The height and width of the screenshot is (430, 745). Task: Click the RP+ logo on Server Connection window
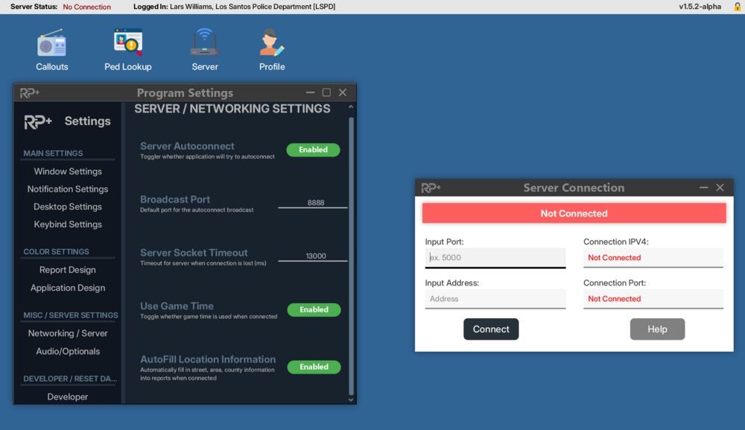[431, 187]
